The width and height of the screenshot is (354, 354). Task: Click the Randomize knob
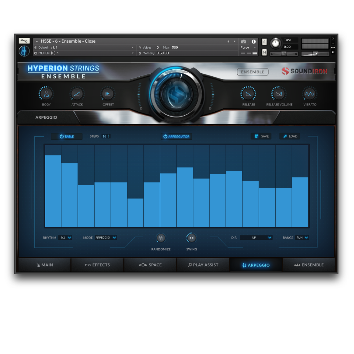coord(161,238)
